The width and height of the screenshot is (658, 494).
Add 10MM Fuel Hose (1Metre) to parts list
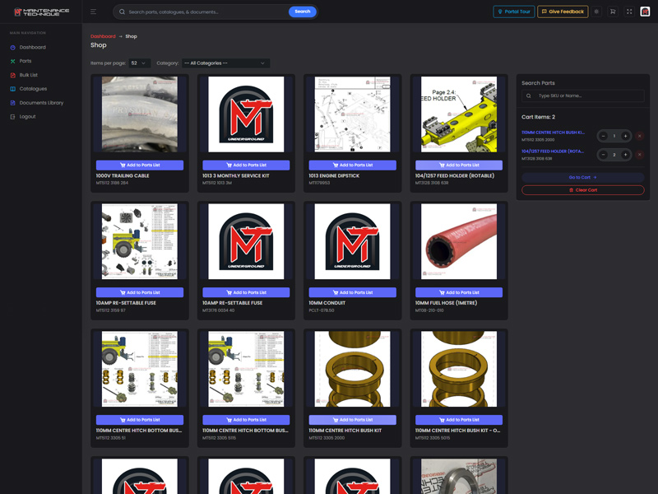(459, 292)
